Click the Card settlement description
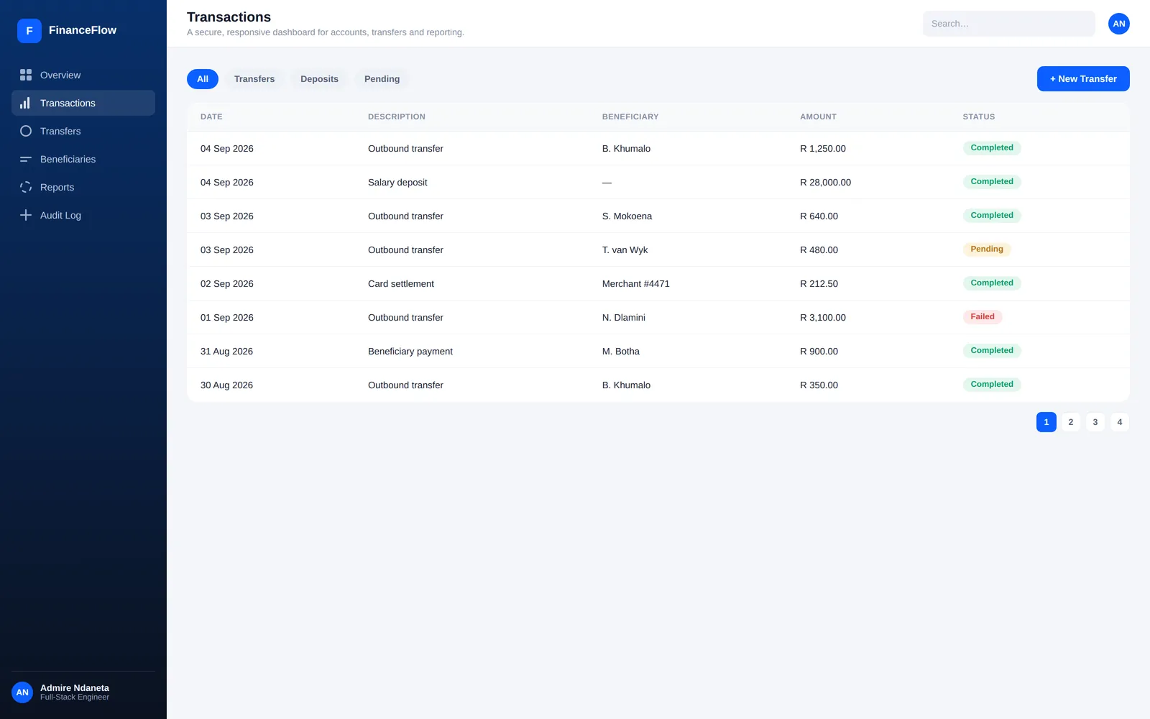Image resolution: width=1150 pixels, height=719 pixels. click(401, 284)
